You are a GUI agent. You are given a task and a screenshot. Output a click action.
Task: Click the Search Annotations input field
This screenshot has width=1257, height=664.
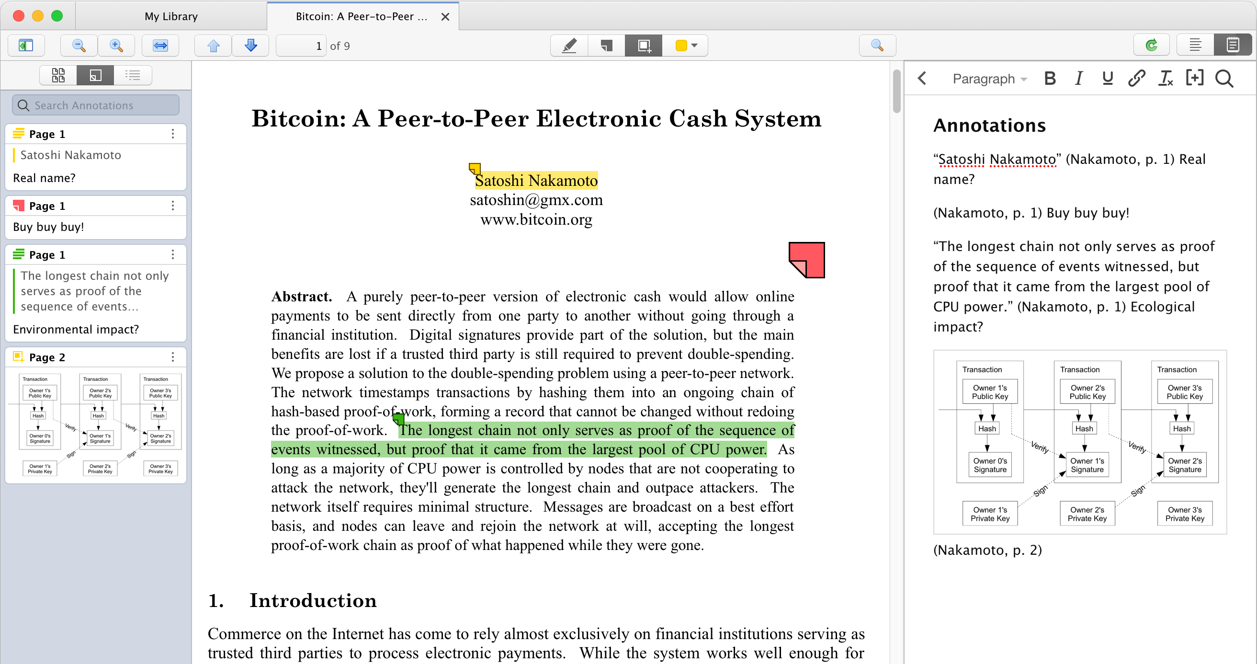[95, 104]
